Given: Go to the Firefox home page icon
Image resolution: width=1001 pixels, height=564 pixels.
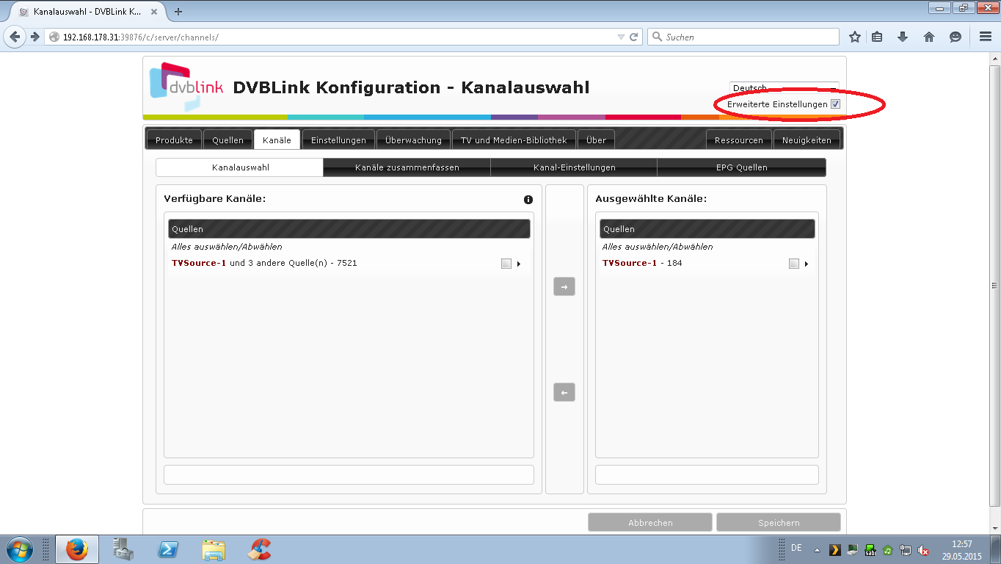Looking at the screenshot, I should [x=929, y=37].
